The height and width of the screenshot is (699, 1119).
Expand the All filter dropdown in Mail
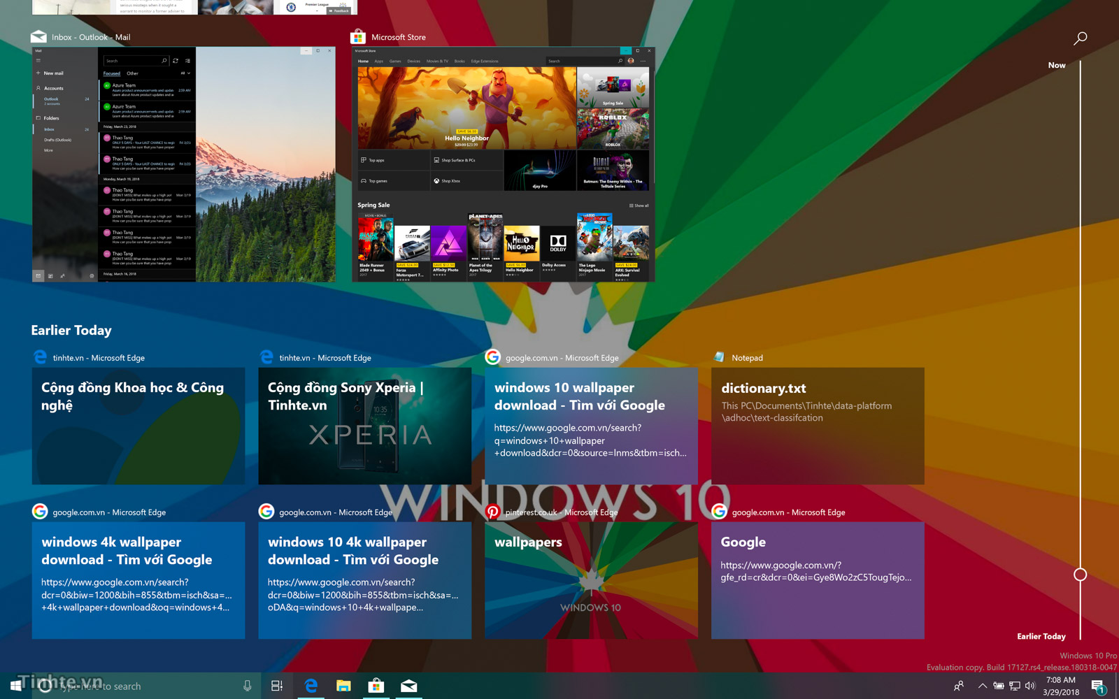(185, 73)
